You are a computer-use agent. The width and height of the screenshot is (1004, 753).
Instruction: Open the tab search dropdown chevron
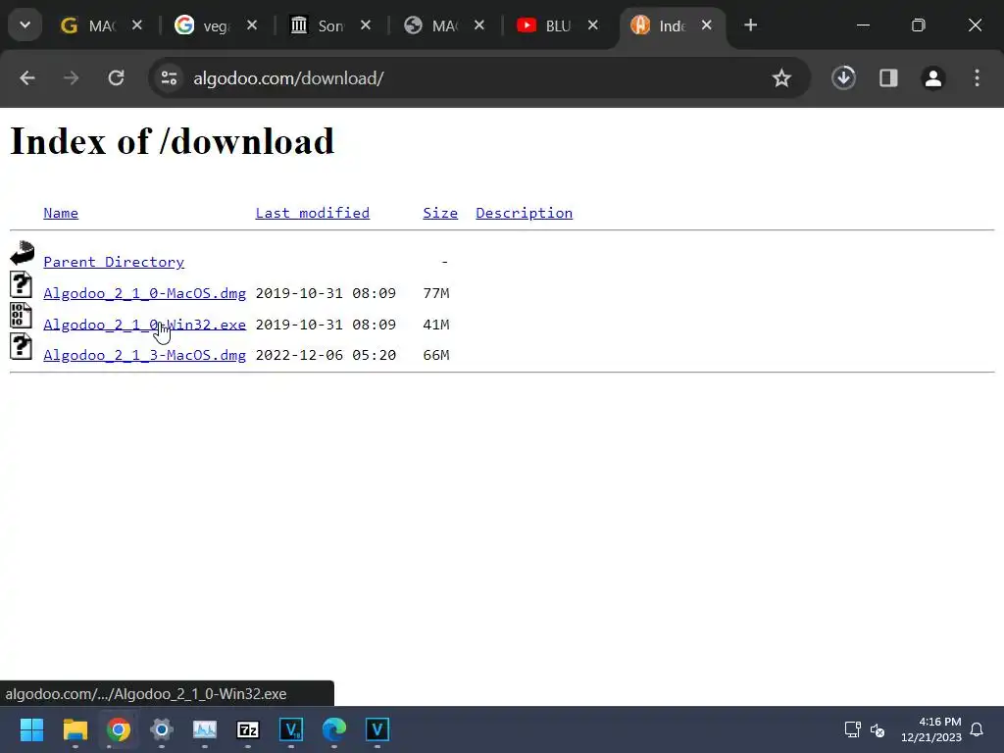[25, 25]
